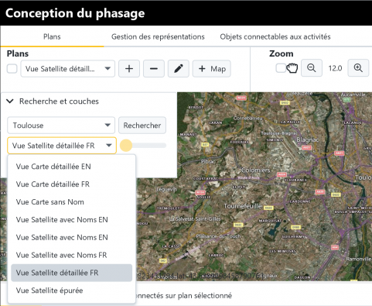Click the plus icon to add a plan
This screenshot has width=372, height=306.
[129, 69]
